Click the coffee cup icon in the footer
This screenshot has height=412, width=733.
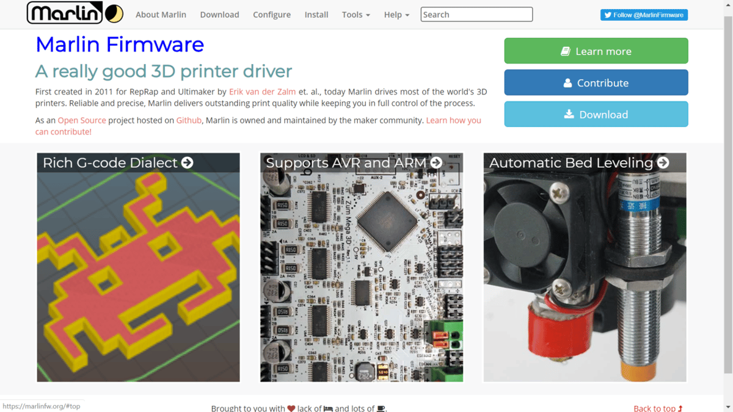point(381,408)
